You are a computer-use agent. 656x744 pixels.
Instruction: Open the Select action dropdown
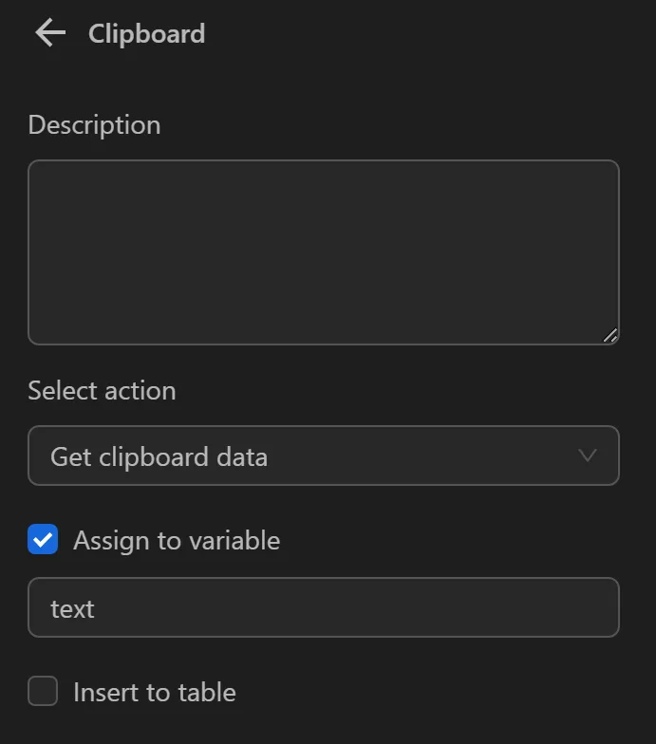323,456
